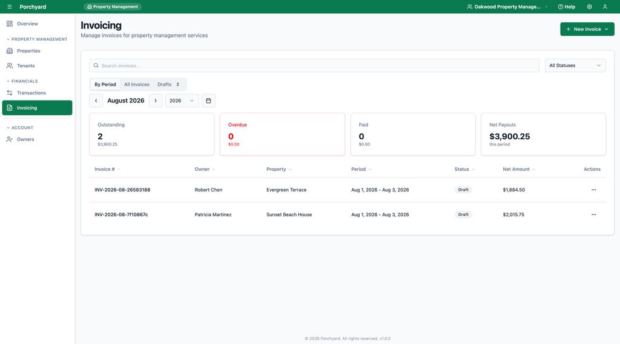Open the All Statuses dropdown
The height and width of the screenshot is (344, 620).
click(x=575, y=65)
